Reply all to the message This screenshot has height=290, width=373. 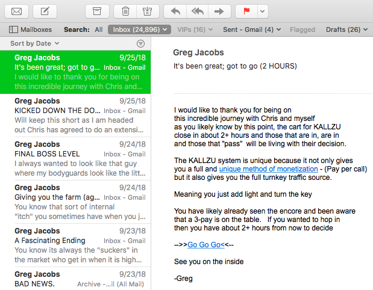197,11
